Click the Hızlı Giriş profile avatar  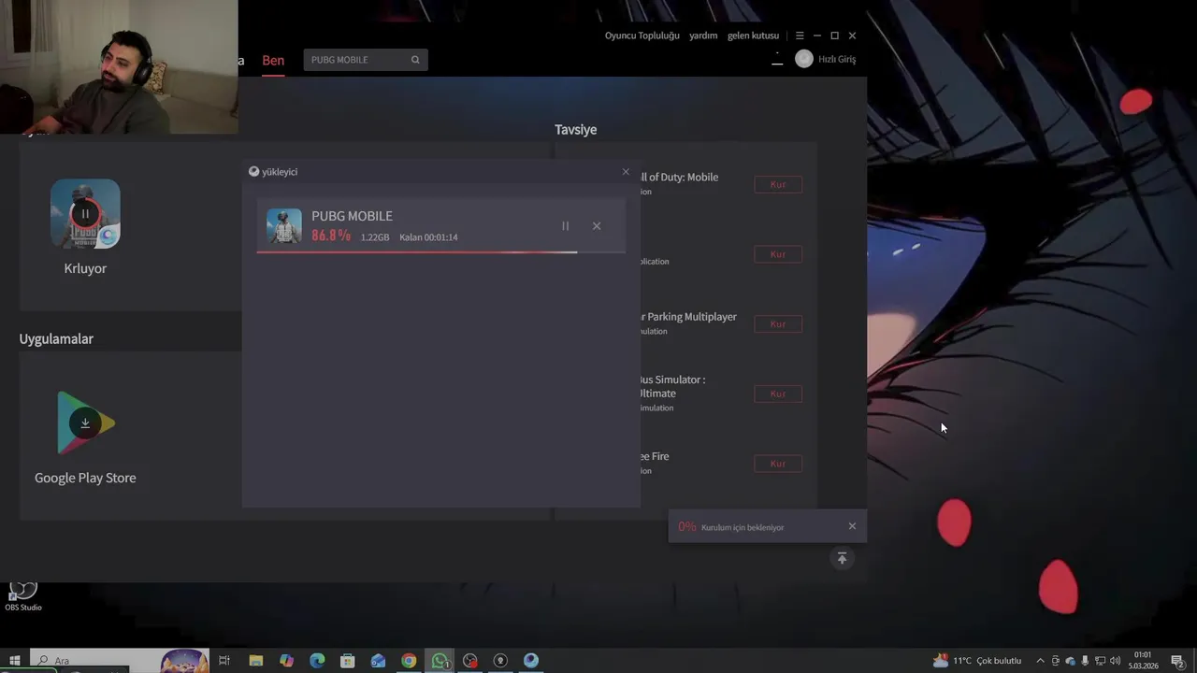click(804, 59)
